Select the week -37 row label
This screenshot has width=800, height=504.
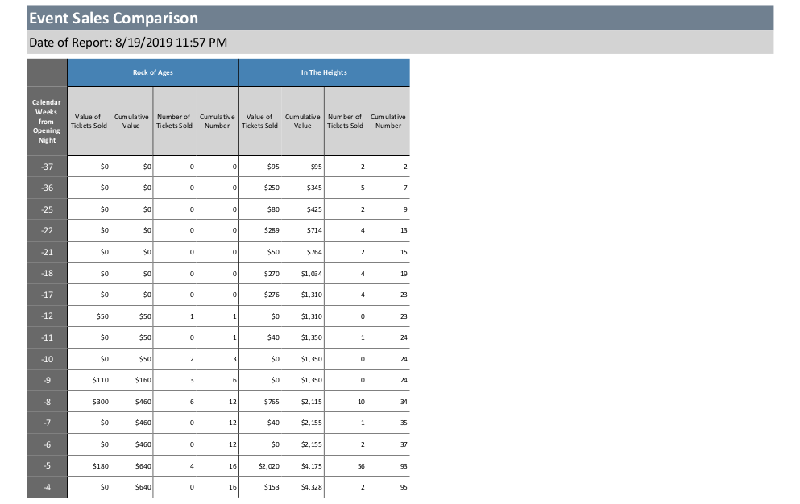(x=47, y=167)
